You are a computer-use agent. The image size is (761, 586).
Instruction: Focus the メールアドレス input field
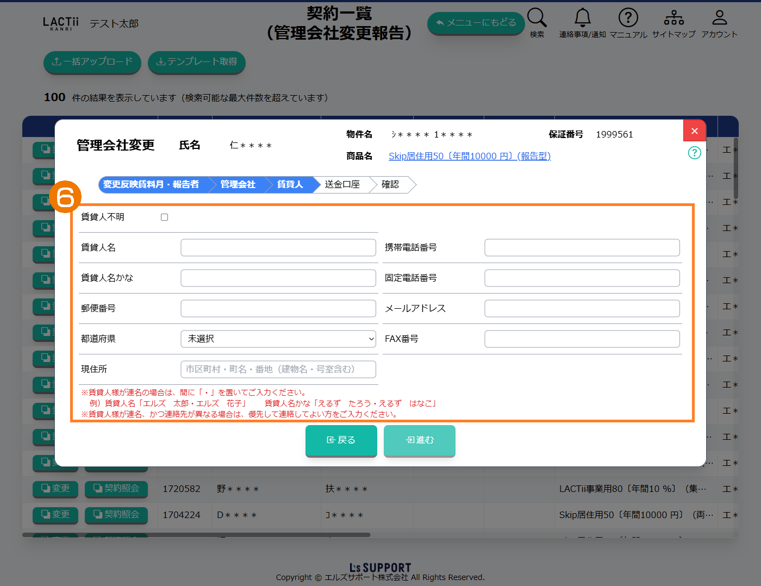tap(582, 309)
